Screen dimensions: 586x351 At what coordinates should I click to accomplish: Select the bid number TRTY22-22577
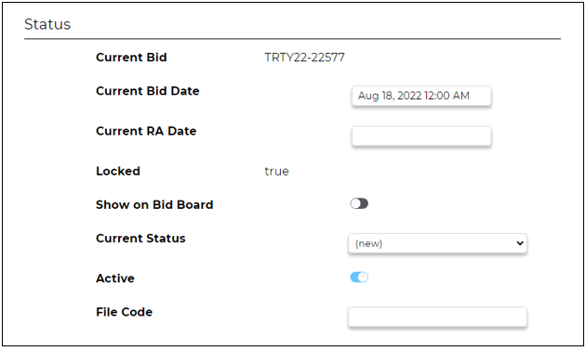pyautogui.click(x=304, y=58)
